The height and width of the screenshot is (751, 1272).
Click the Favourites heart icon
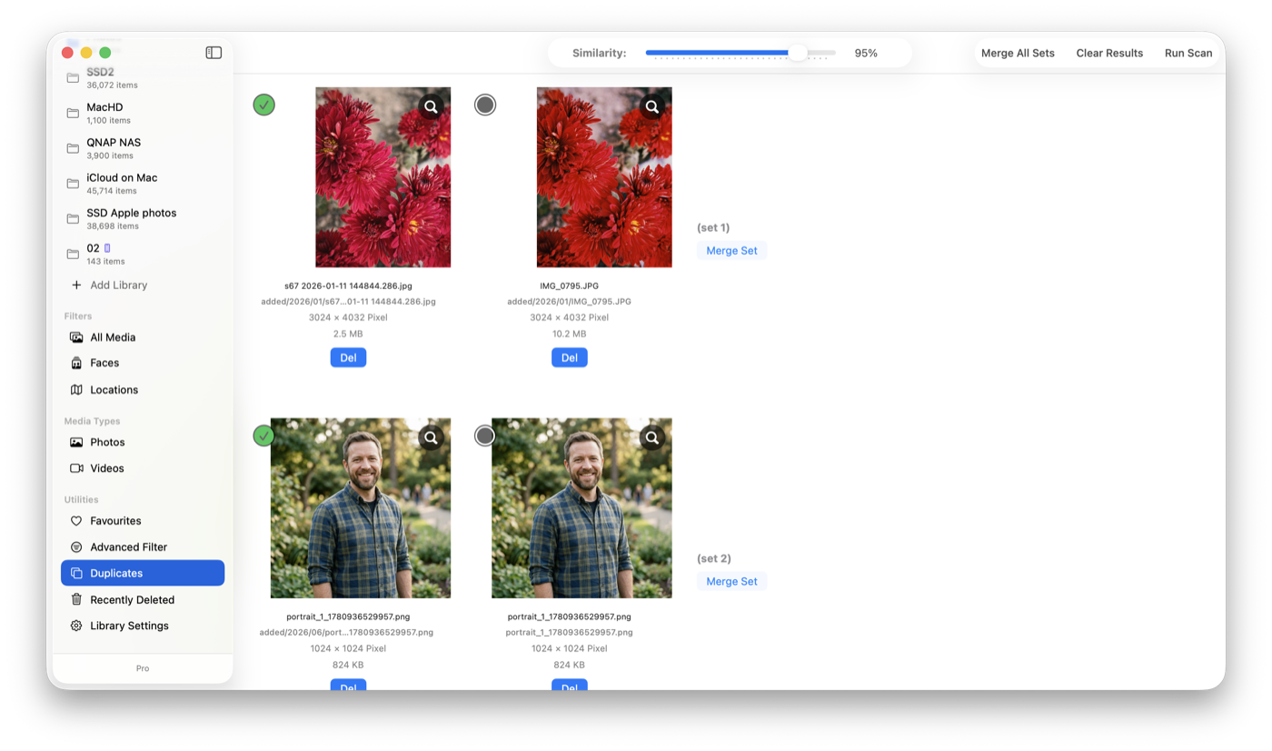[76, 521]
